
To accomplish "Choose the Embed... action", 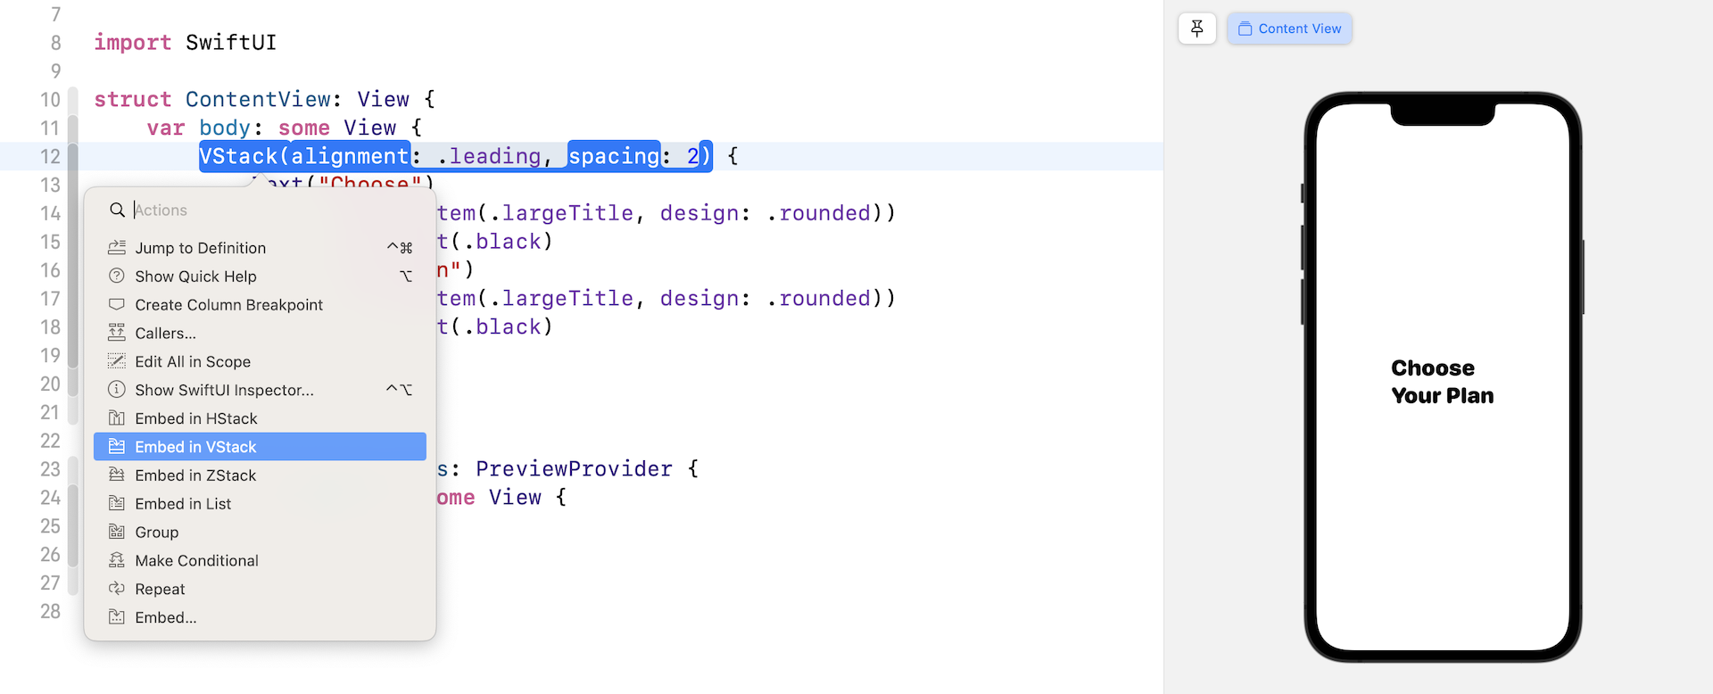I will click(x=260, y=617).
